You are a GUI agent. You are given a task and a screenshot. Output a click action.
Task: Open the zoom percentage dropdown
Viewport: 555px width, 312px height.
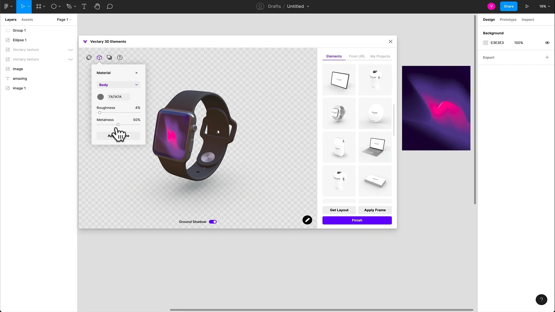click(x=544, y=6)
